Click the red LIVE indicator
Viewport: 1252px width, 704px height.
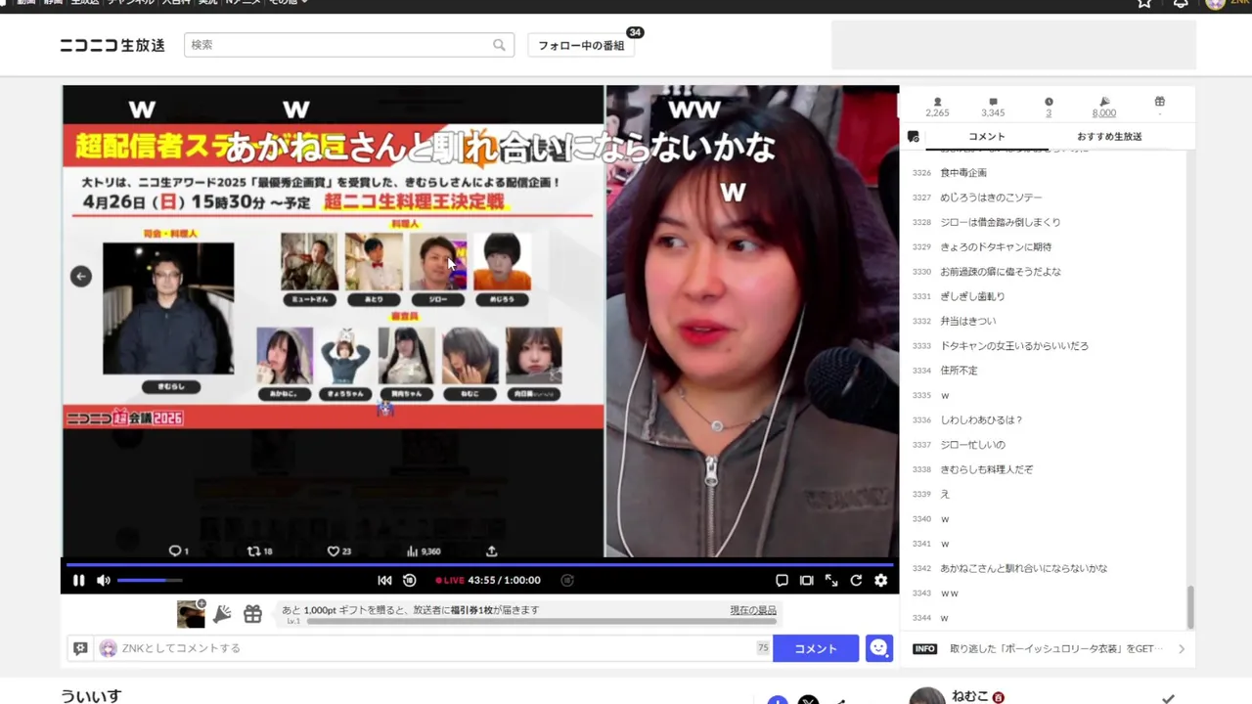click(450, 580)
